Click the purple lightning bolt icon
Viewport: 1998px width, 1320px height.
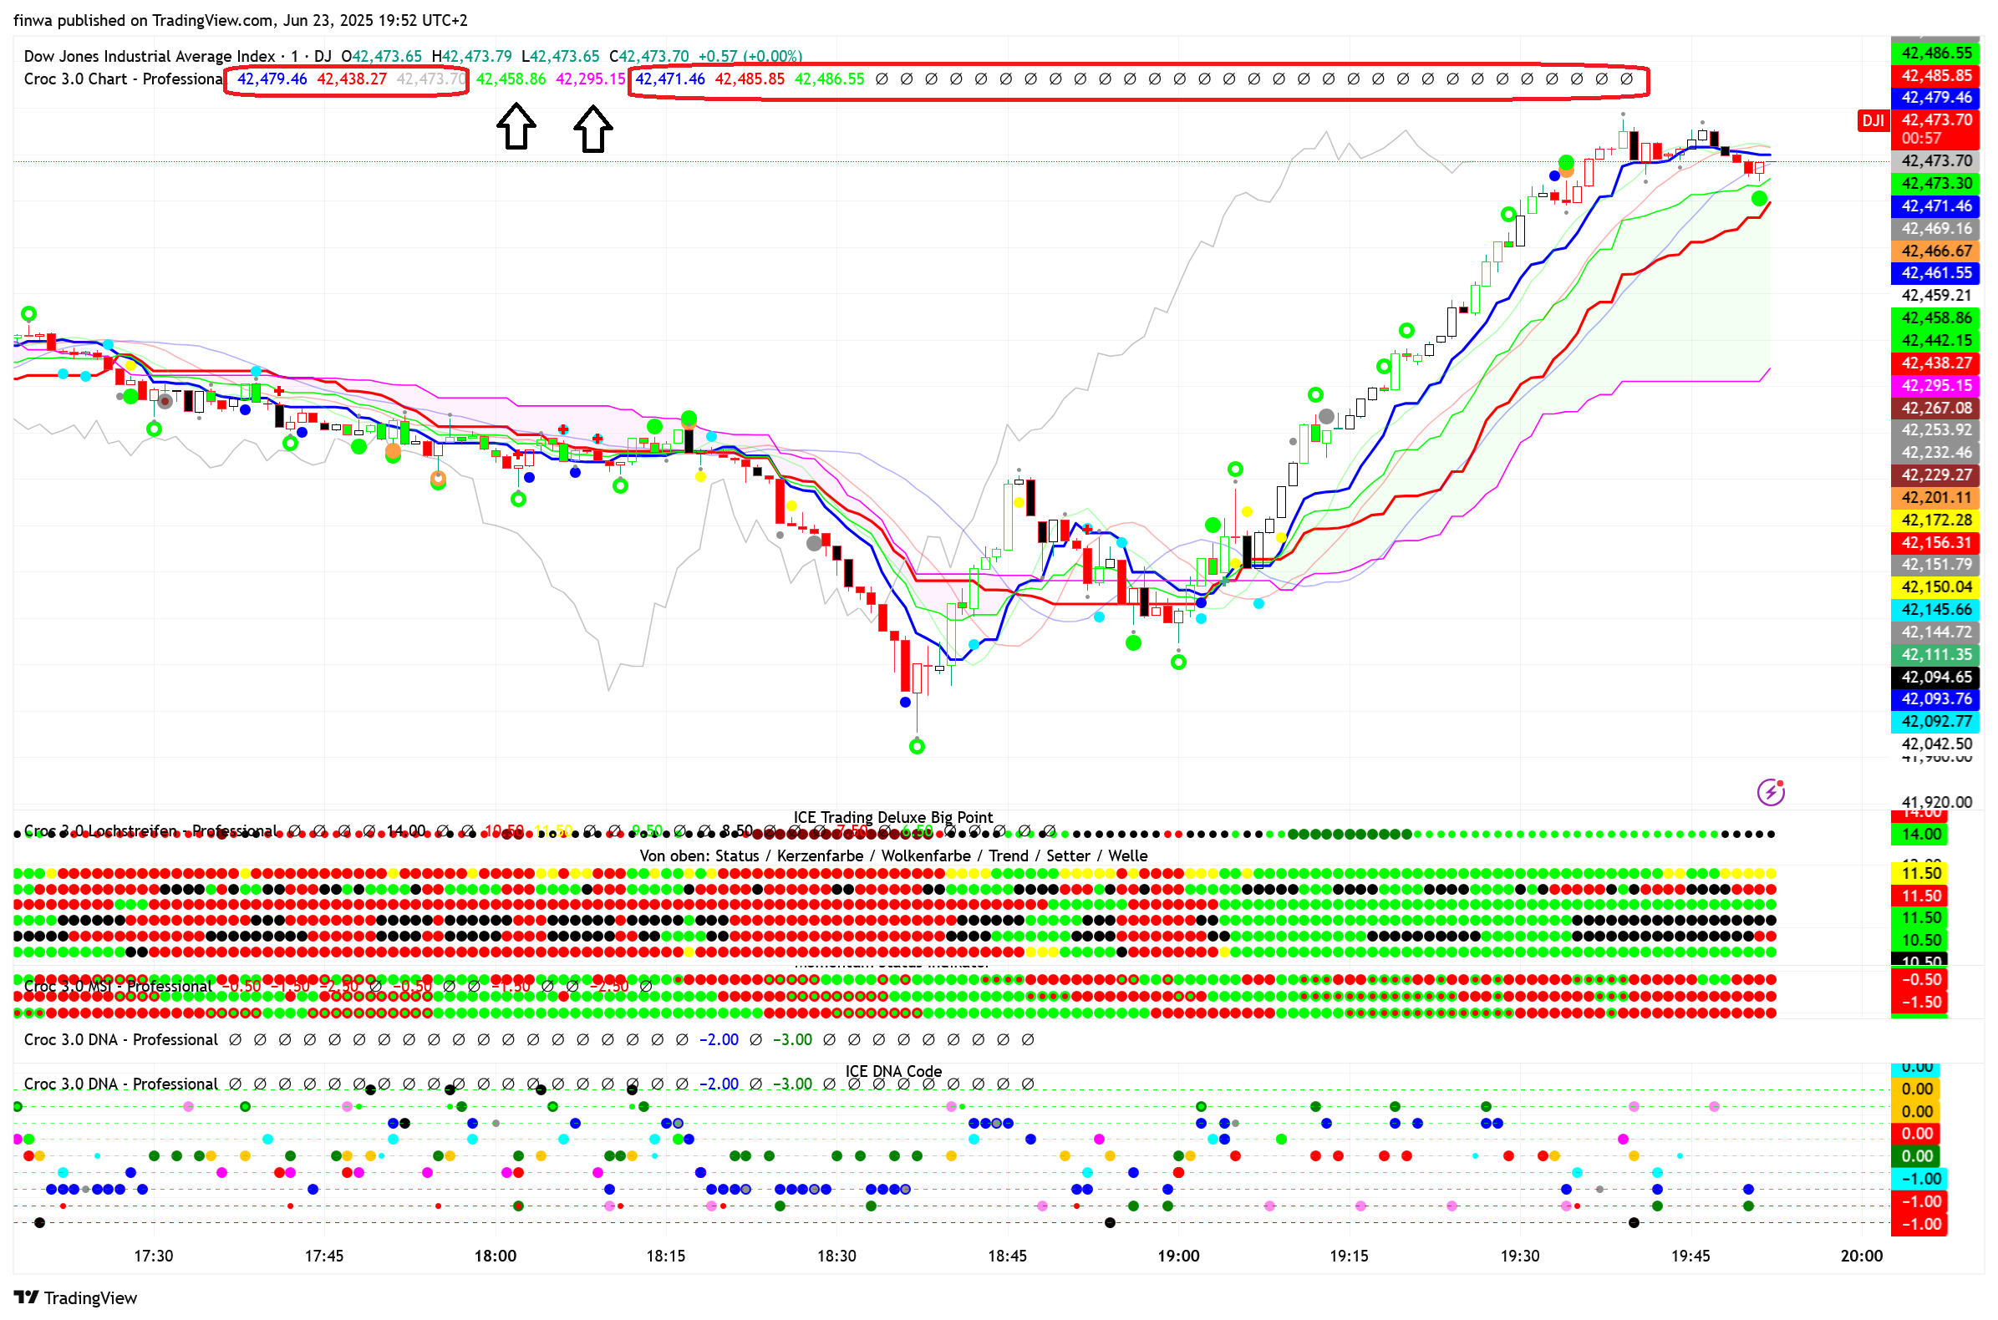(x=1770, y=791)
